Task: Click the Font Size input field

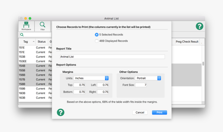Action: tap(141, 85)
